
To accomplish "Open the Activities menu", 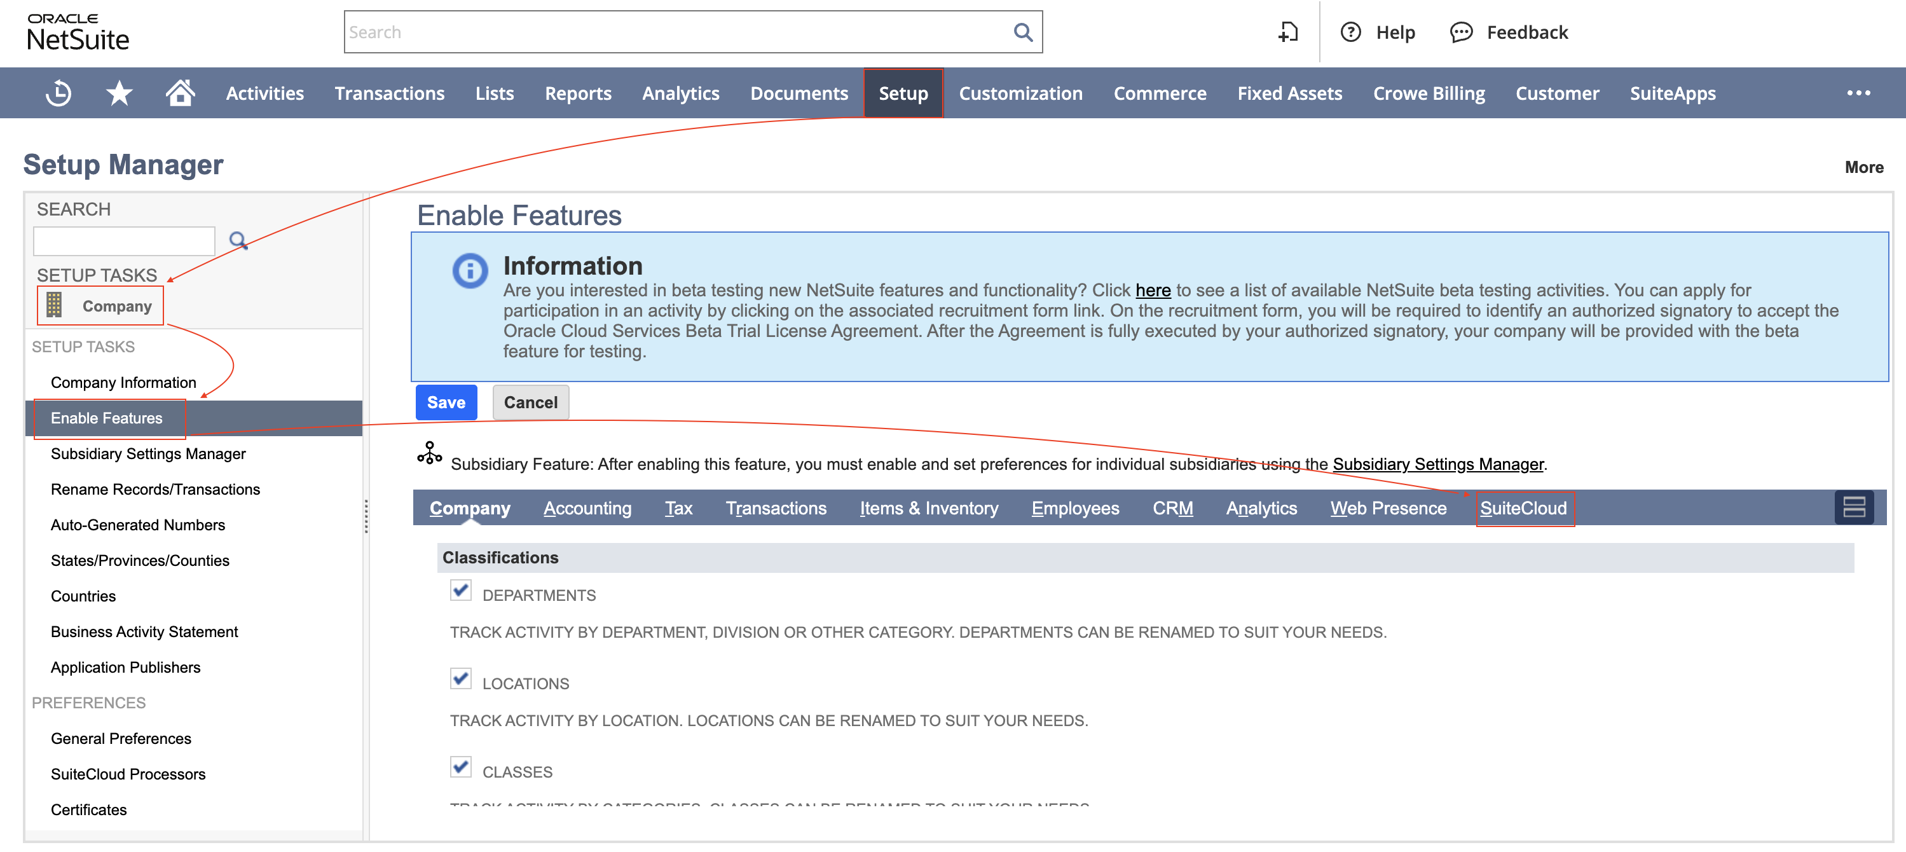I will pos(265,93).
